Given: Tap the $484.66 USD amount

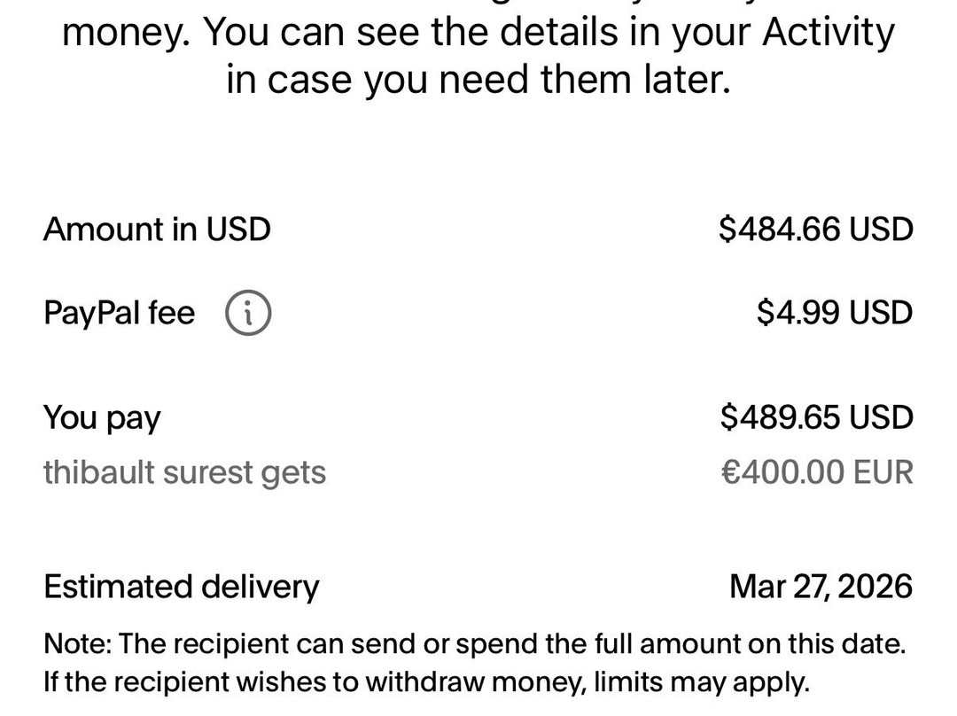Looking at the screenshot, I should click(x=815, y=230).
